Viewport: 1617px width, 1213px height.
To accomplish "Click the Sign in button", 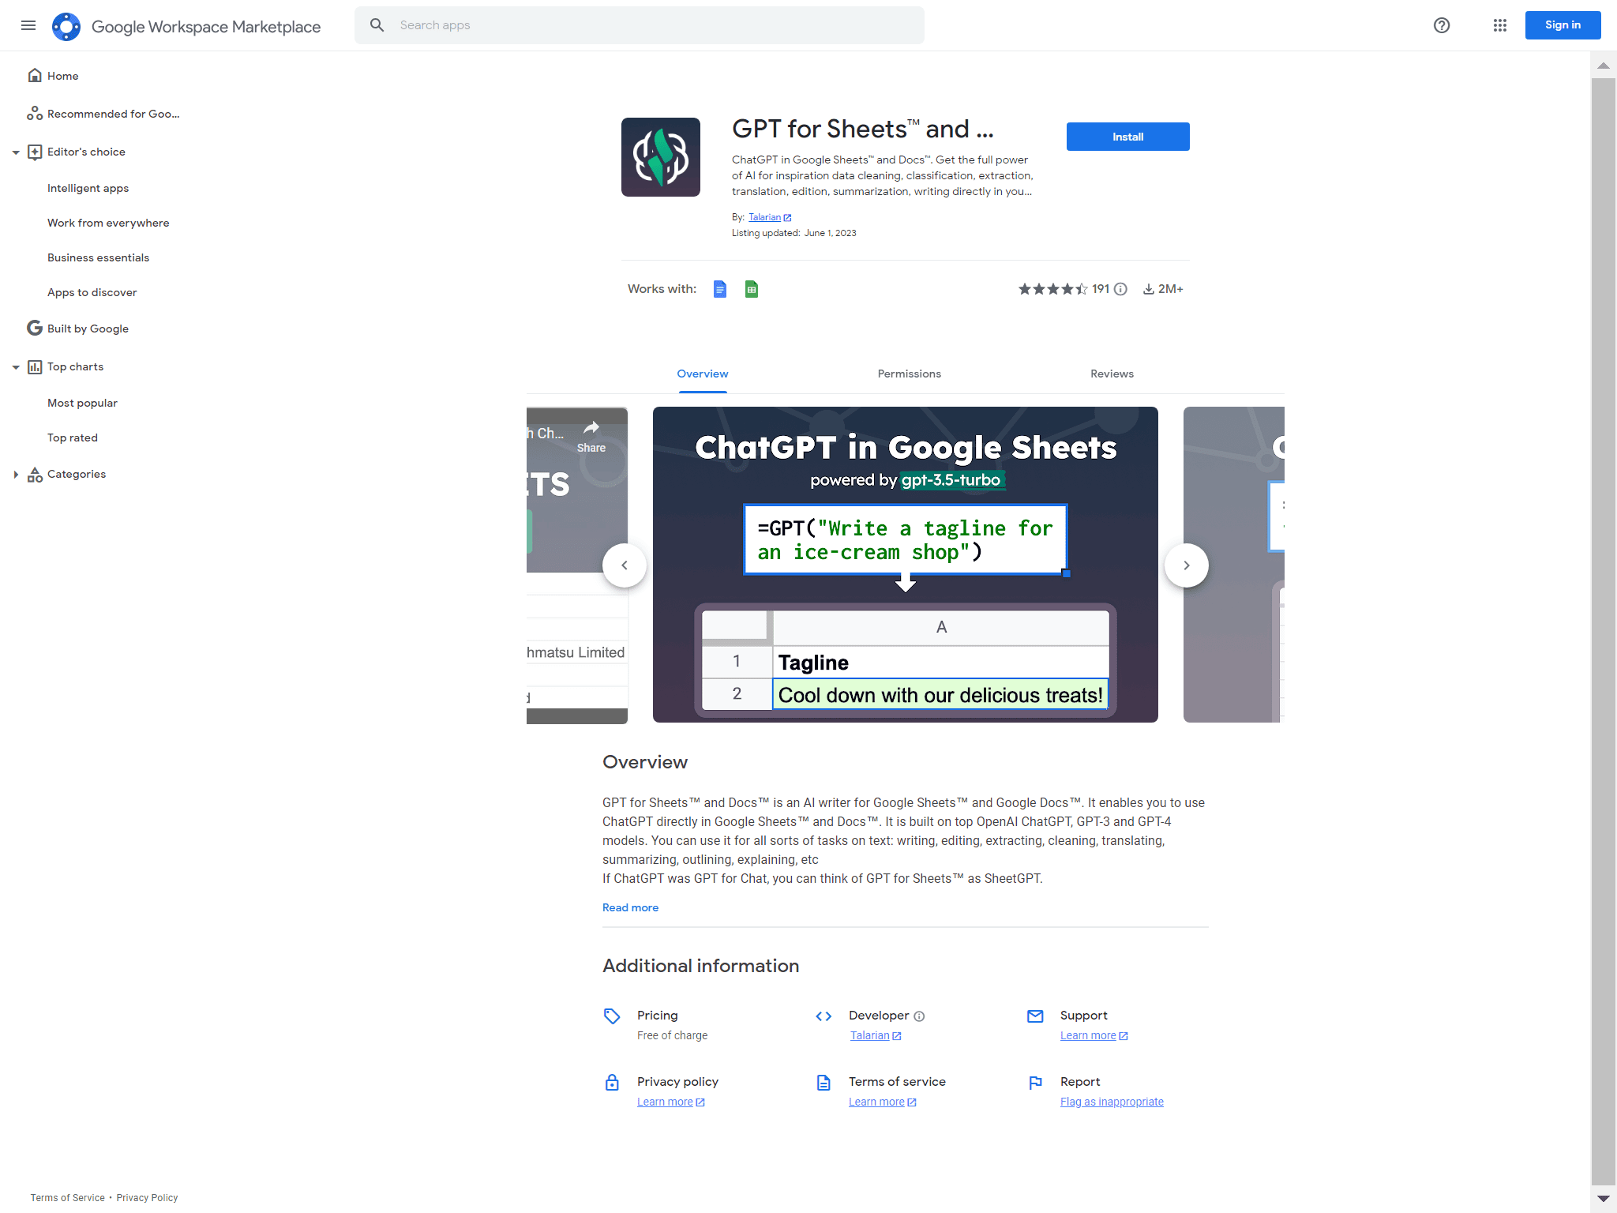I will pyautogui.click(x=1563, y=25).
